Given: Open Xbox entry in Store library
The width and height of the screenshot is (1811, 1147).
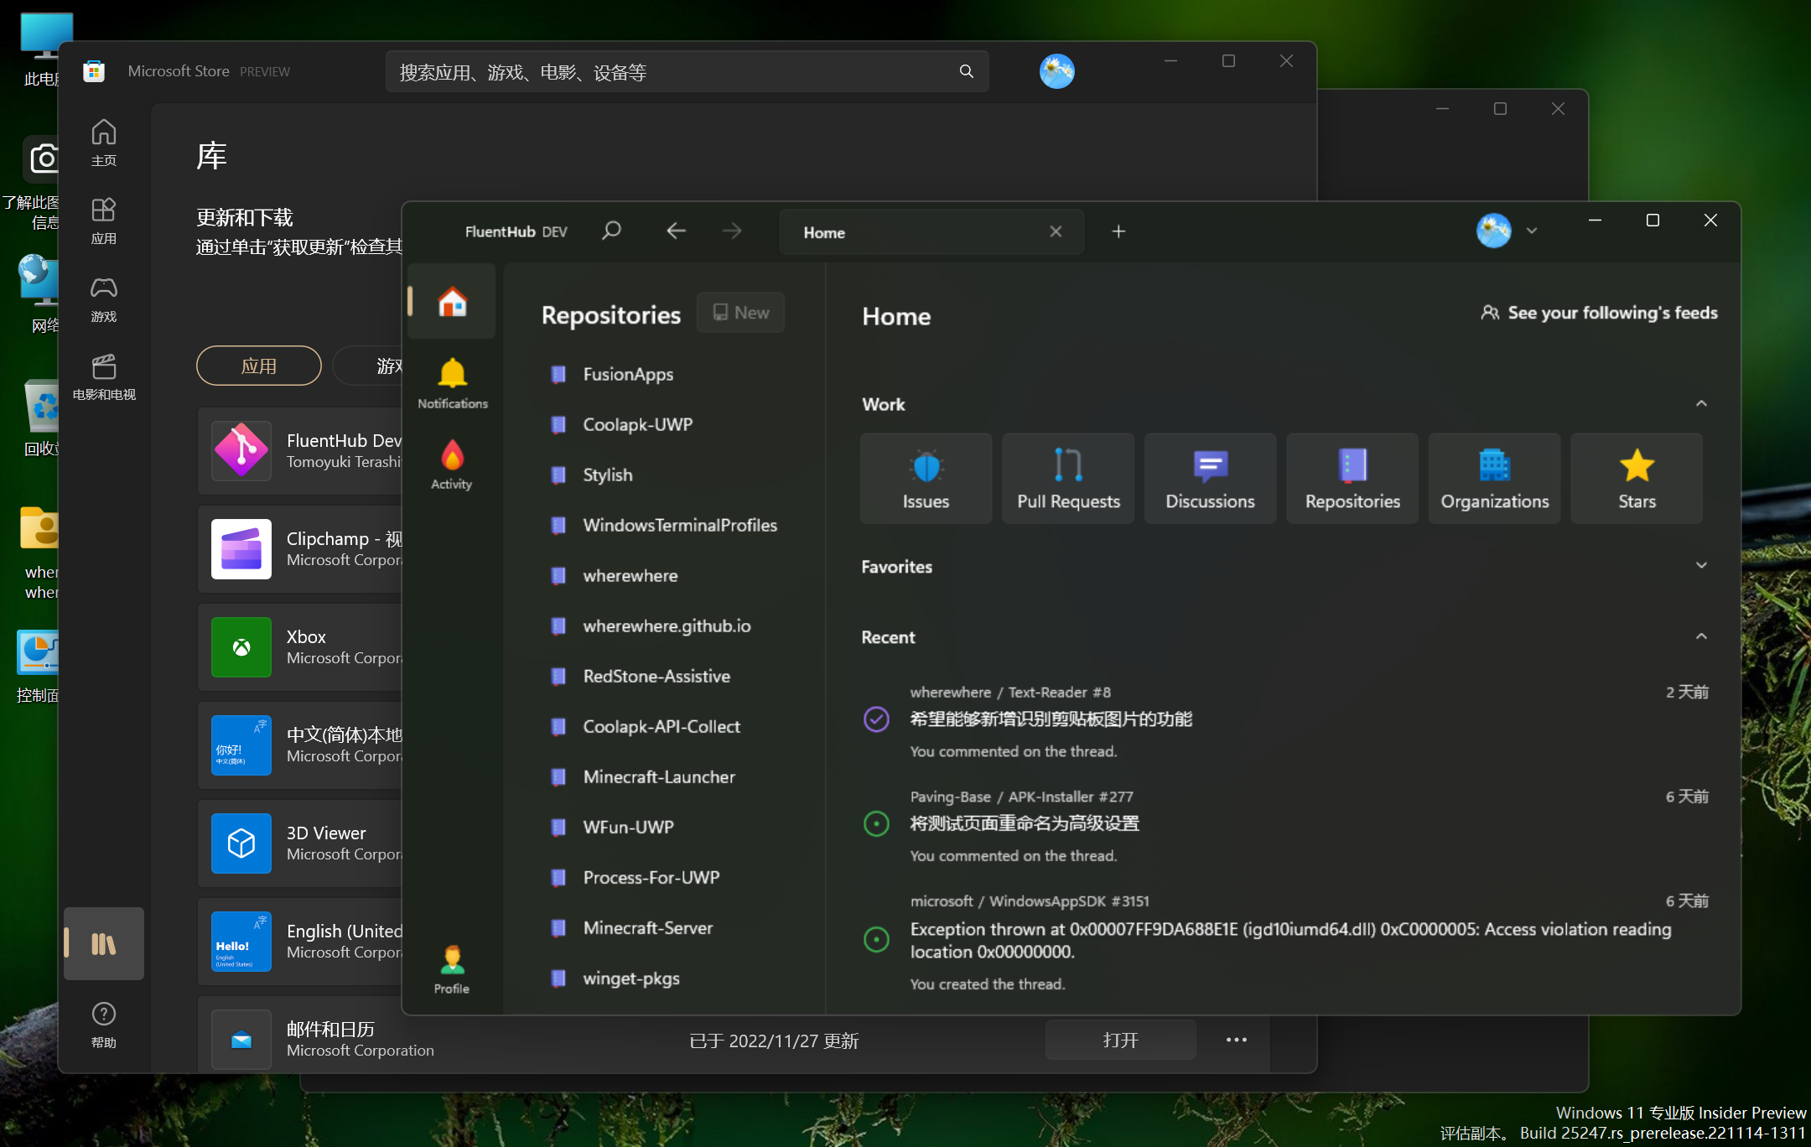Looking at the screenshot, I should pos(300,647).
